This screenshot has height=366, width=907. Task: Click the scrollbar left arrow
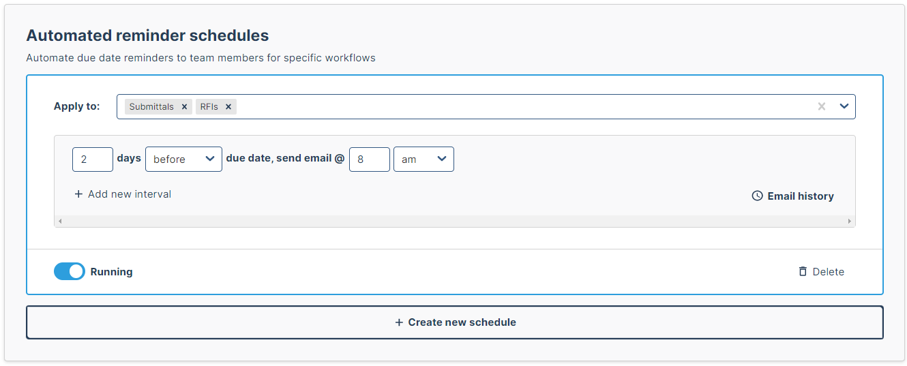(x=60, y=221)
